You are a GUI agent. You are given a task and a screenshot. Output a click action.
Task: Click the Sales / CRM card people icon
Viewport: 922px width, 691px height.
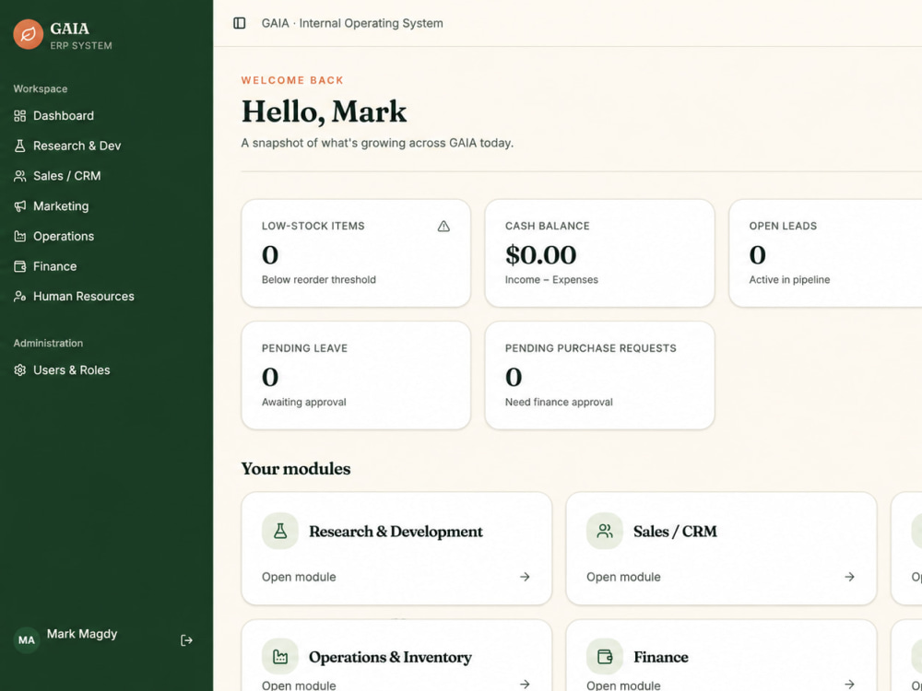tap(605, 532)
